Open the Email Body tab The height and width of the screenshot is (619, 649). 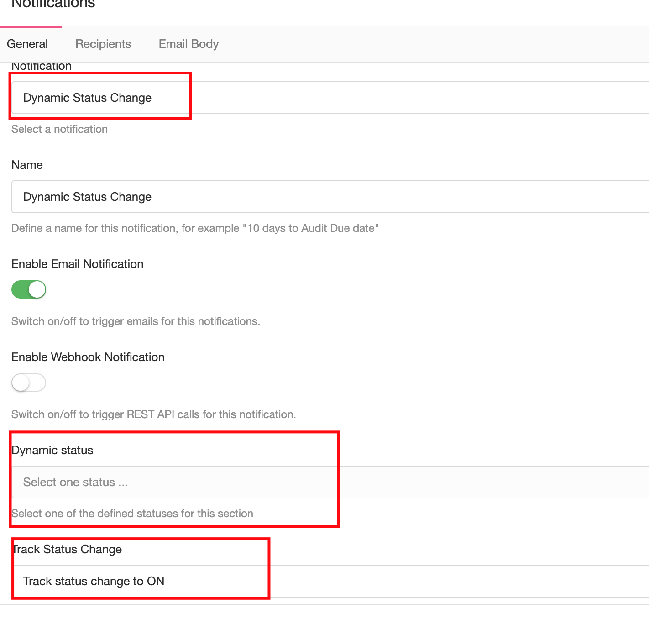(188, 44)
